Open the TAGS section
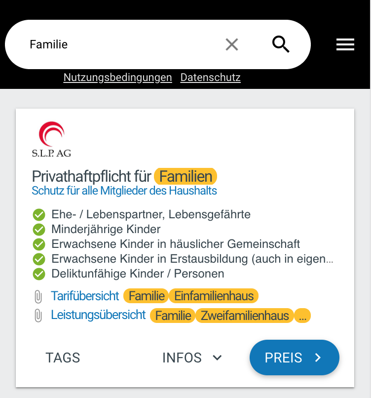 (x=63, y=358)
